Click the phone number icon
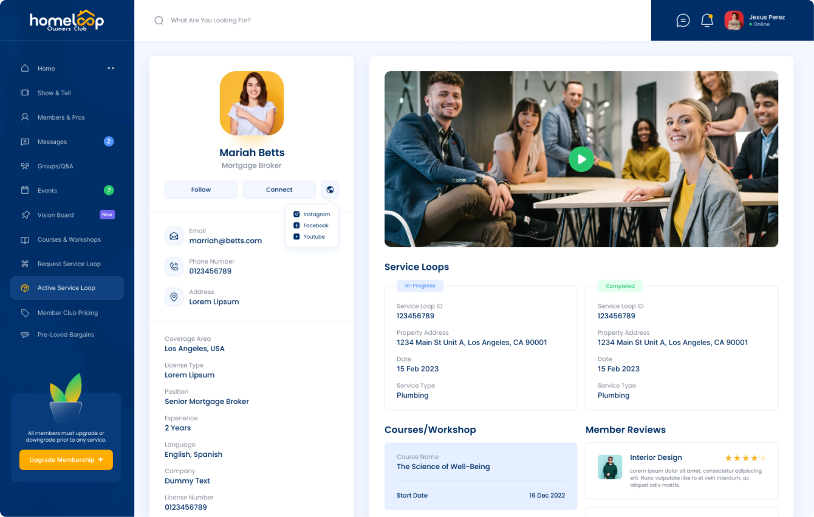The image size is (814, 517). (x=174, y=266)
